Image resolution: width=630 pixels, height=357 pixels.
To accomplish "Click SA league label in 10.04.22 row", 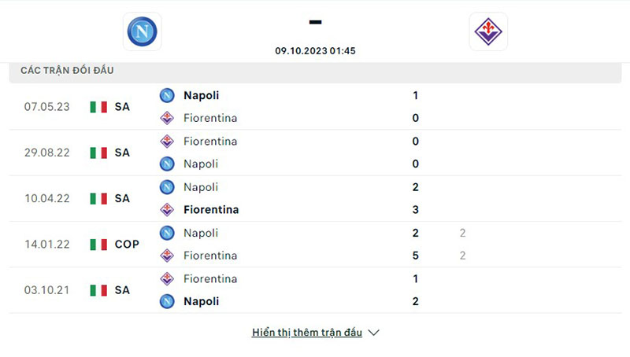I will pyautogui.click(x=122, y=199).
